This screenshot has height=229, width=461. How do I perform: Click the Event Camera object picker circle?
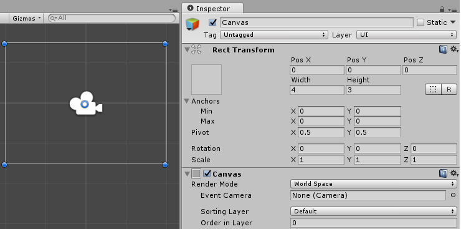tap(453, 195)
